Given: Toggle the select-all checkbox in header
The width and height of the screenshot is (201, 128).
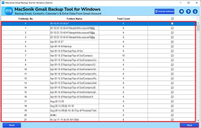Looking at the screenshot, I should pyautogui.click(x=172, y=19).
